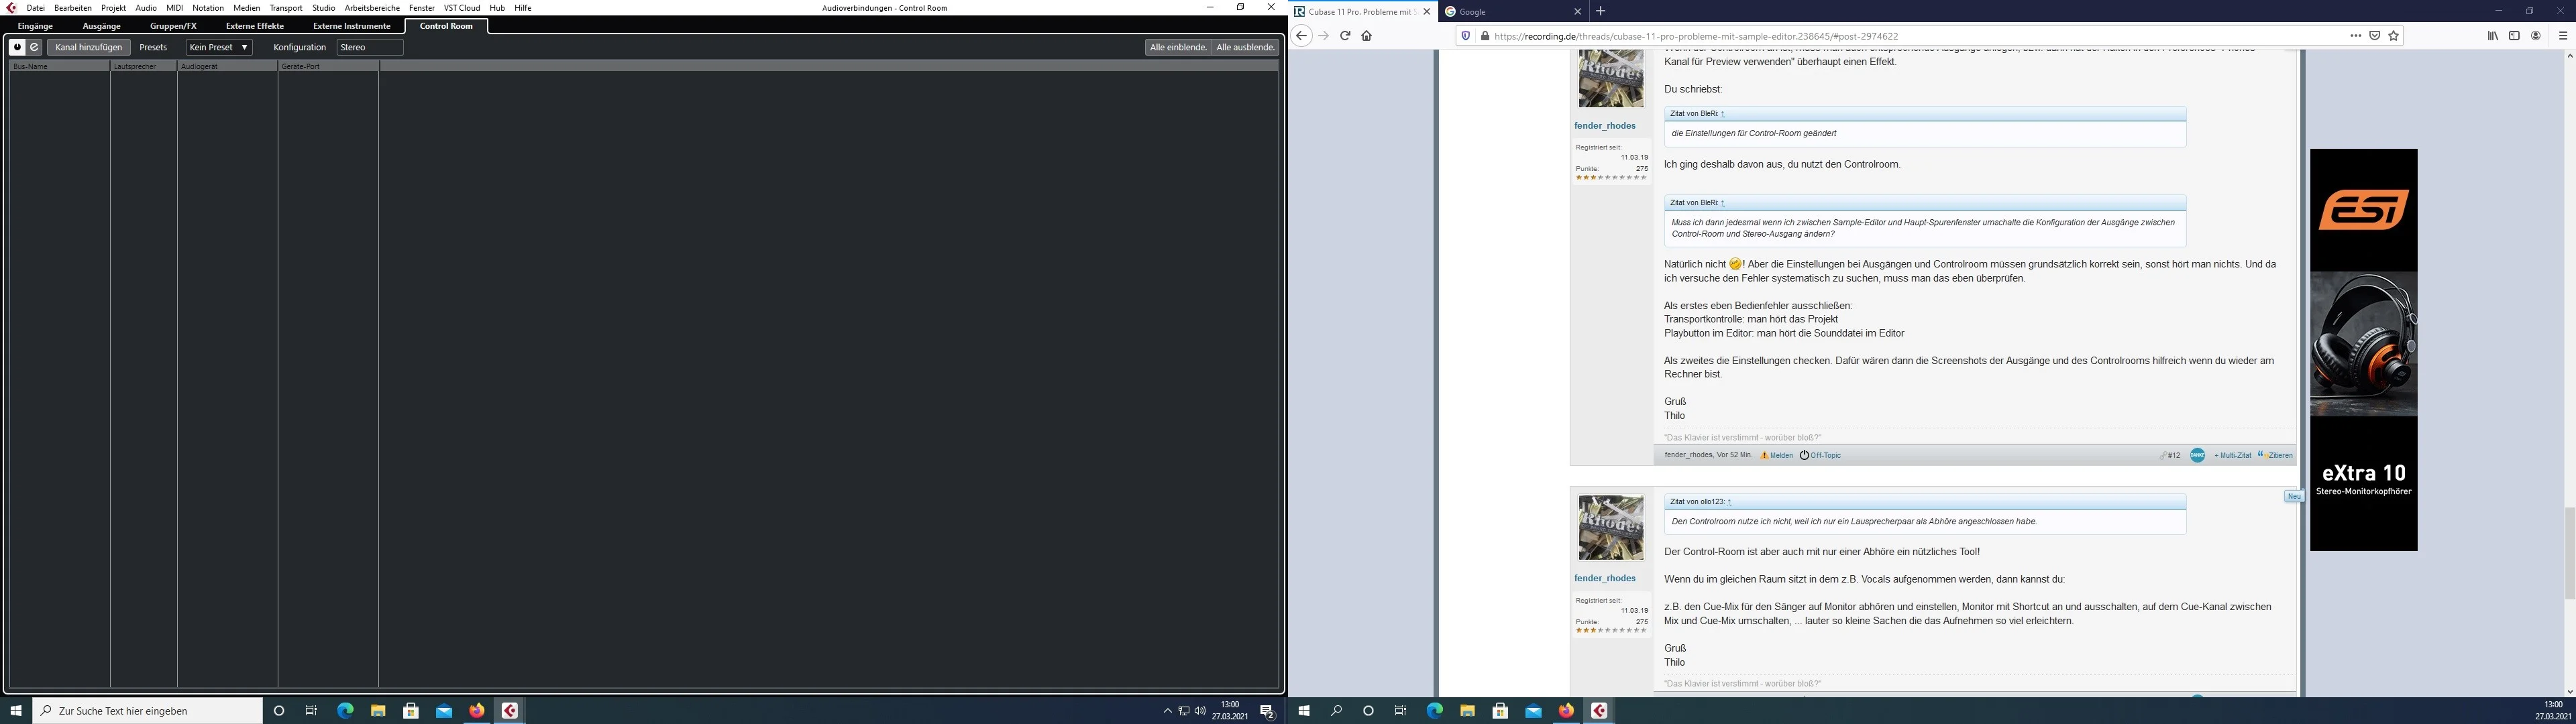Switch to the Externe Effekte tab
Image resolution: width=2576 pixels, height=724 pixels.
255,26
